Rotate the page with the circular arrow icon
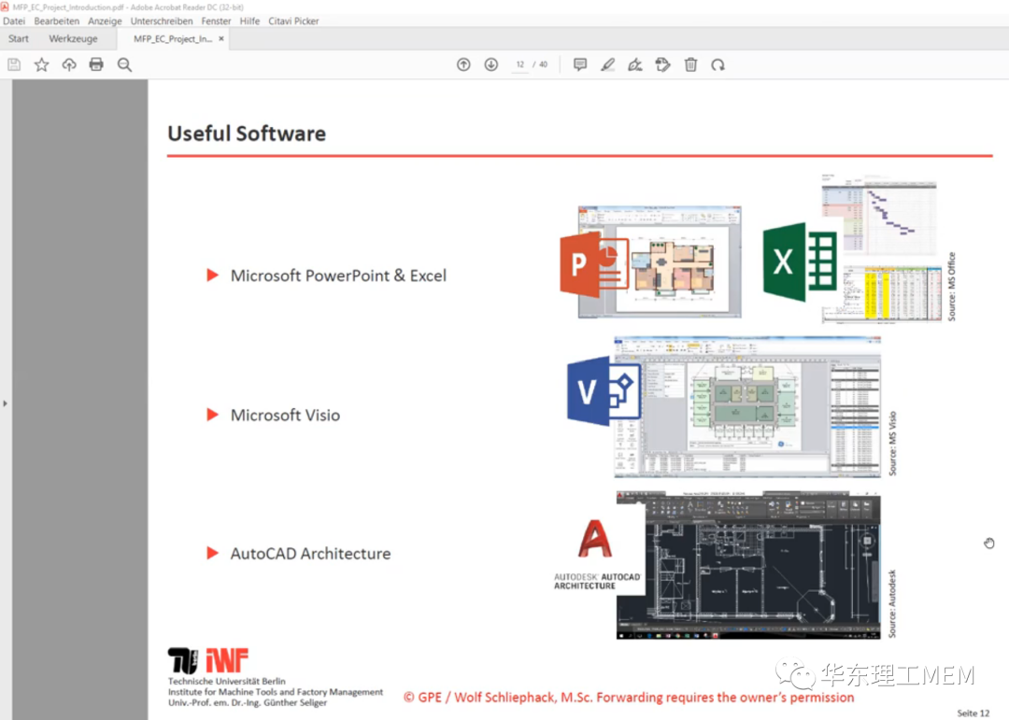Viewport: 1009px width, 720px height. click(x=718, y=64)
